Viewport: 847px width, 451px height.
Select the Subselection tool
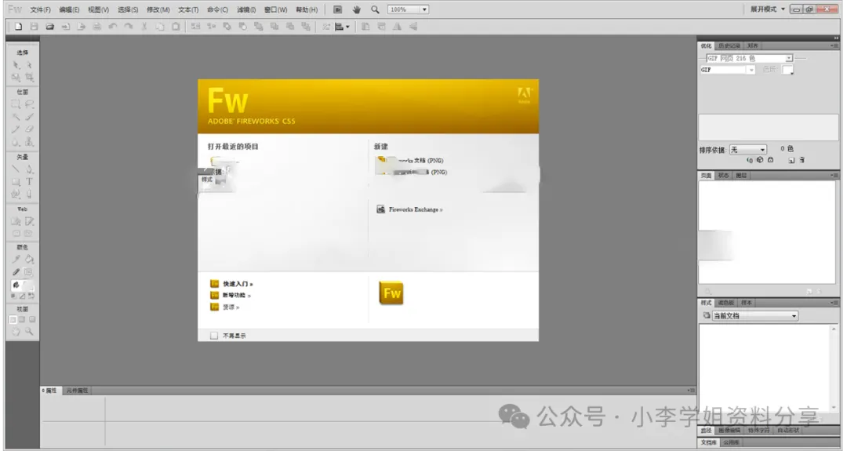29,65
